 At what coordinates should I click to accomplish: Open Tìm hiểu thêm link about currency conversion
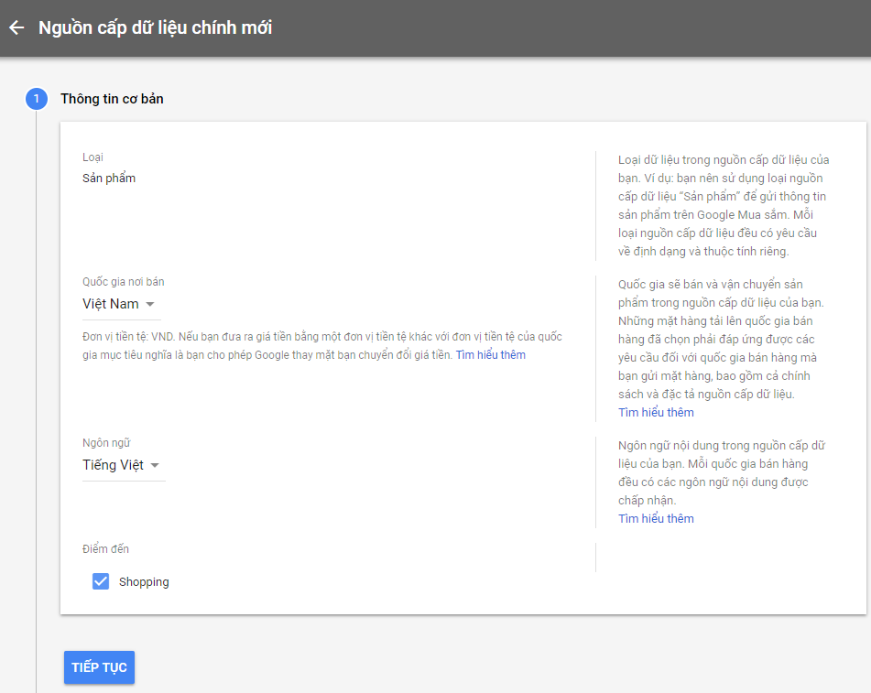click(491, 354)
